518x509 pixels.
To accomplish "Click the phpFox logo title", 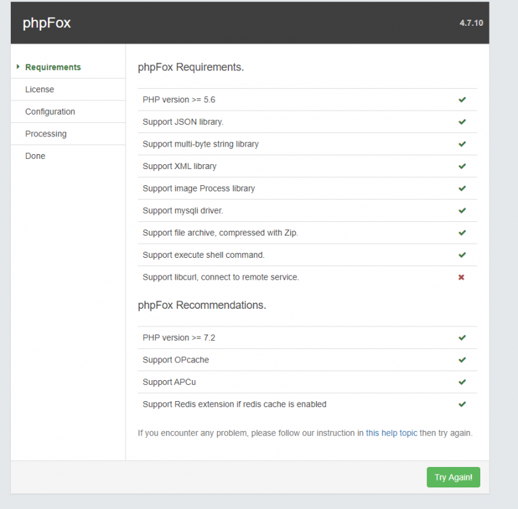I will 47,23.
